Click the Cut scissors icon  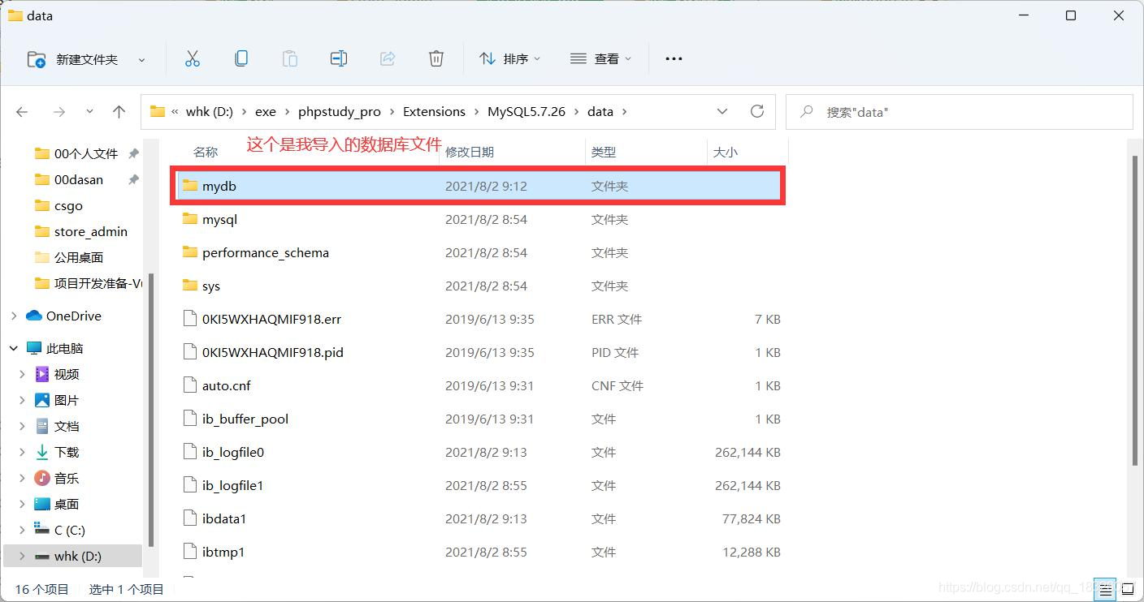193,58
